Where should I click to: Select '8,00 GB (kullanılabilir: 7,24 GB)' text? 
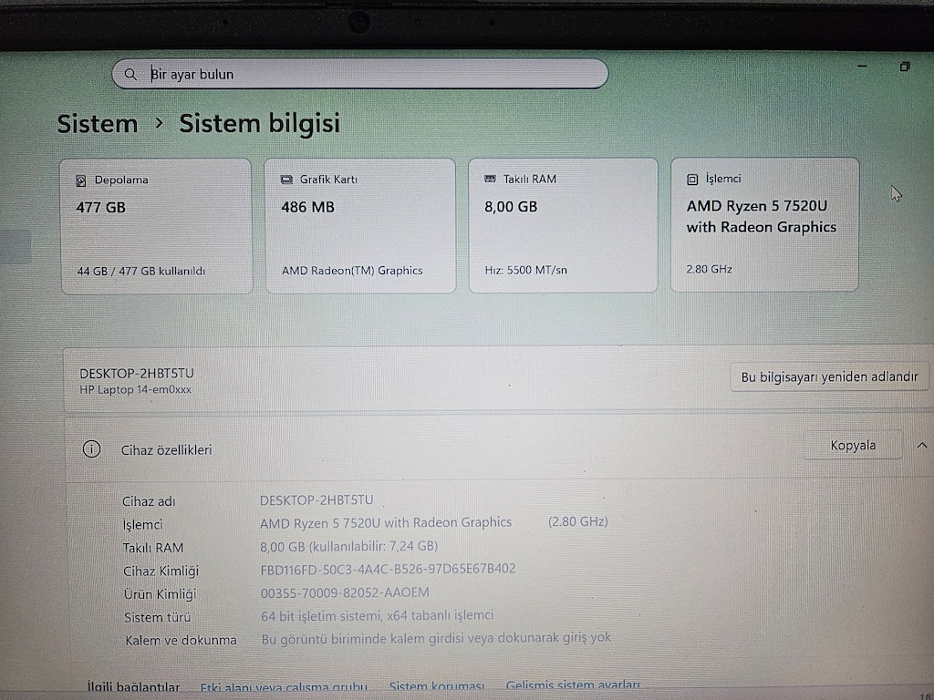coord(349,546)
